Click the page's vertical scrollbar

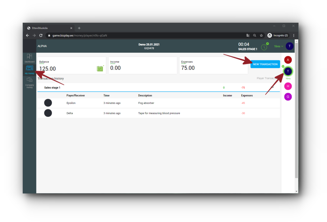297,112
